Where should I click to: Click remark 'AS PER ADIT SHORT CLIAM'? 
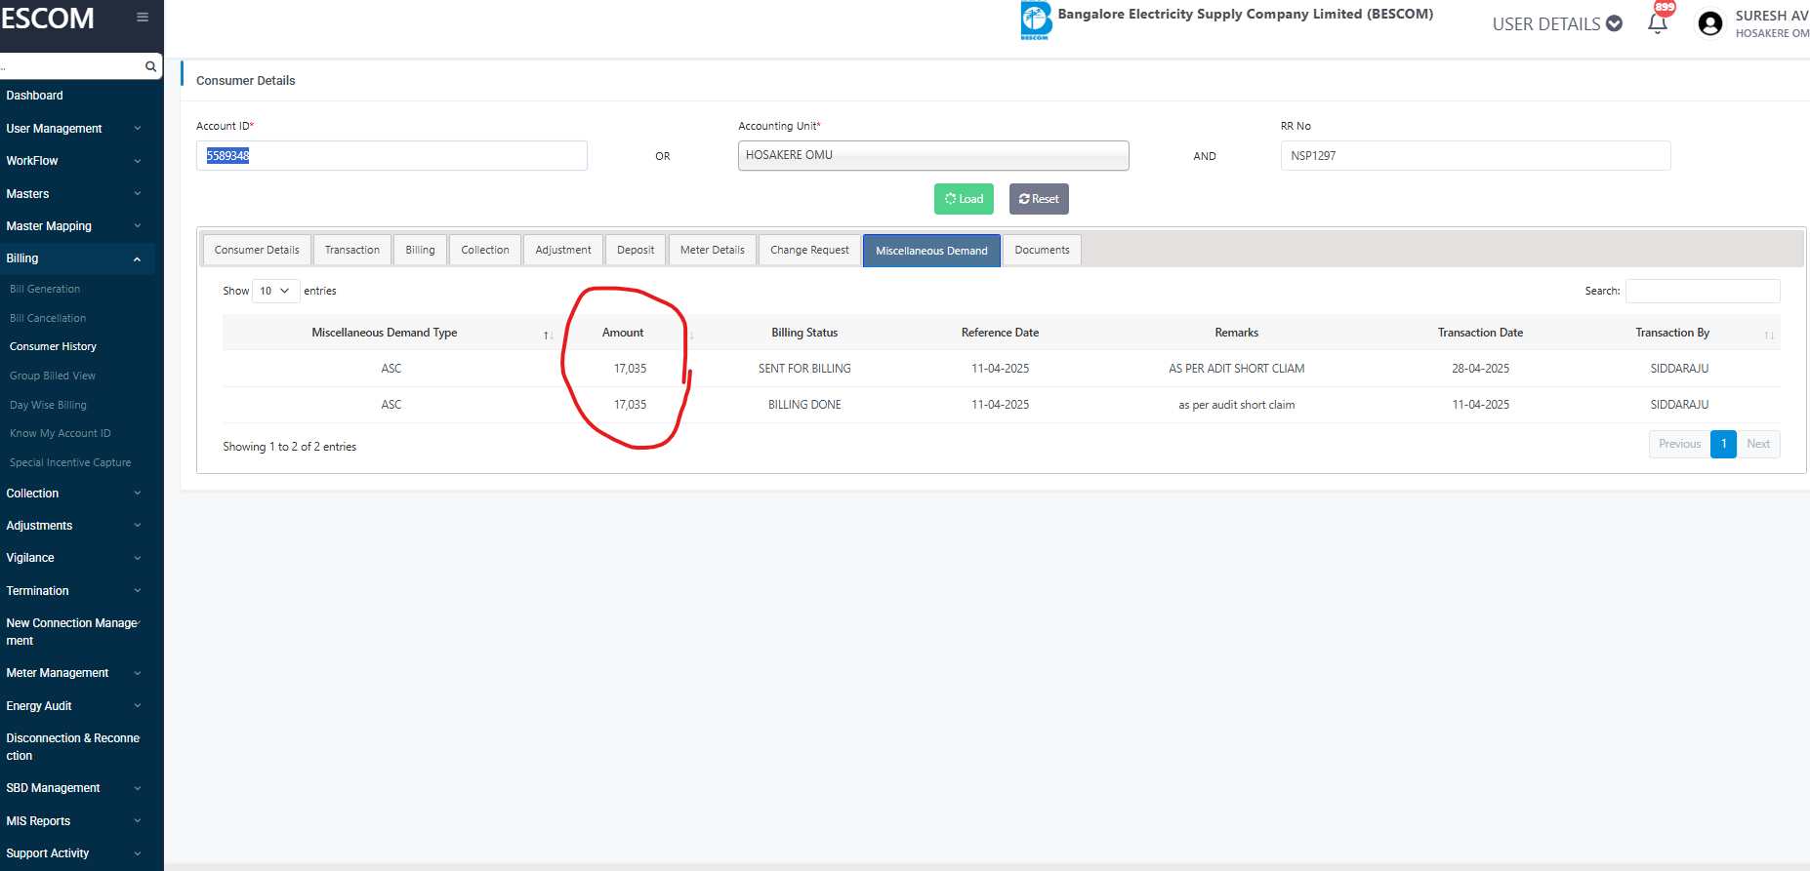[1237, 369]
